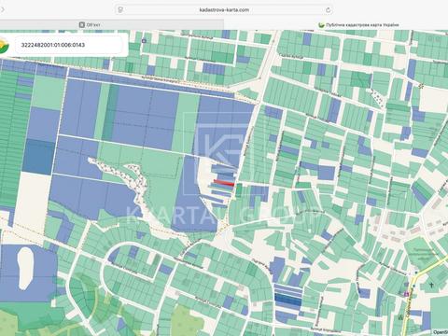Click the small square marker near top street
Screen dimensions: 448x336
click(144, 41)
